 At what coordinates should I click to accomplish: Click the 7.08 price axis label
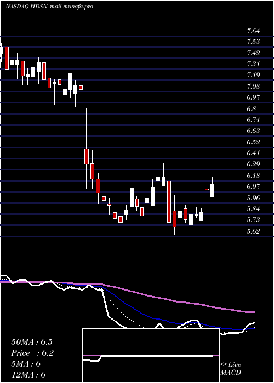tap(253, 86)
